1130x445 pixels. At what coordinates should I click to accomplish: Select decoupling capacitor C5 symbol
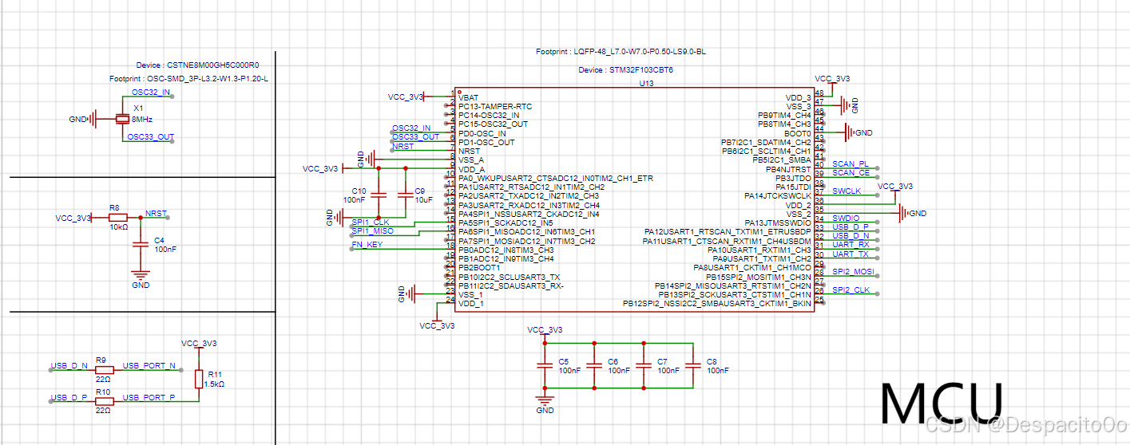(545, 365)
